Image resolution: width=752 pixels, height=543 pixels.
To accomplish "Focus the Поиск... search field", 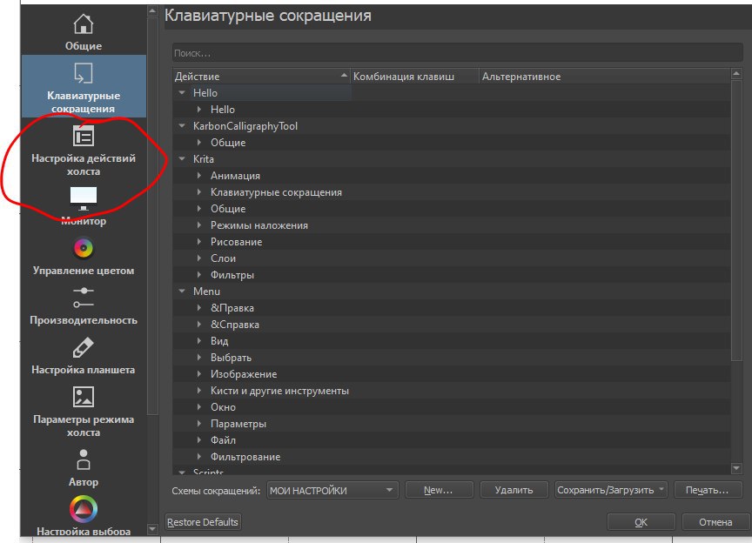I will (458, 53).
